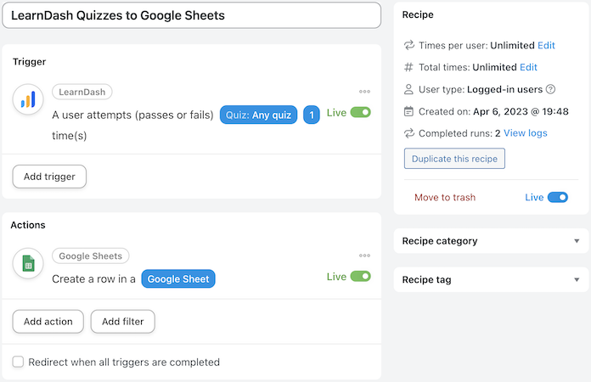Select the number of times token 1
Image resolution: width=591 pixels, height=382 pixels.
[x=312, y=115]
